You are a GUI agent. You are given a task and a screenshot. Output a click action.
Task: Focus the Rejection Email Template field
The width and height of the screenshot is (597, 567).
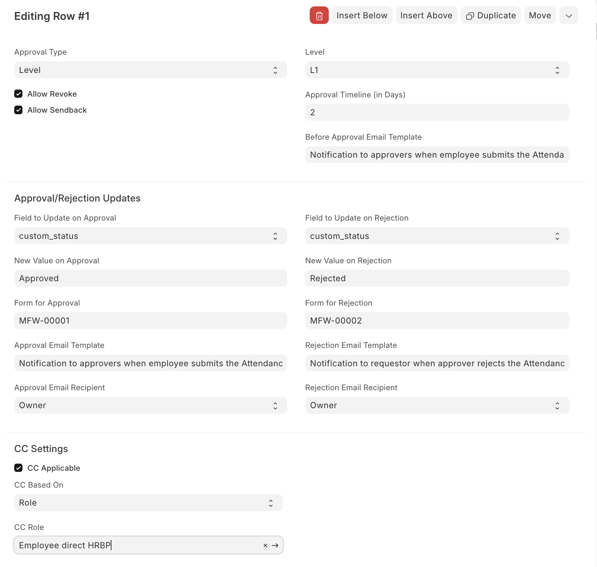437,363
